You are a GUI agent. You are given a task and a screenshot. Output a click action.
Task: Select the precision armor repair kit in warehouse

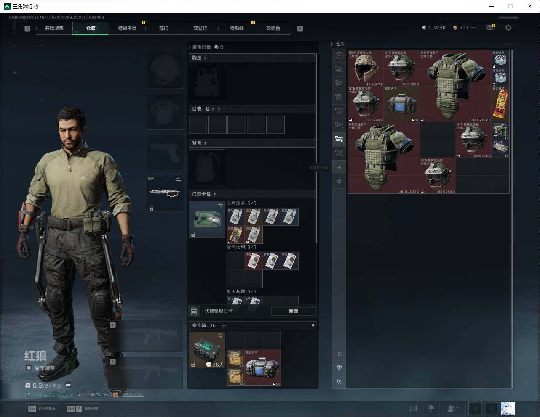(x=402, y=104)
